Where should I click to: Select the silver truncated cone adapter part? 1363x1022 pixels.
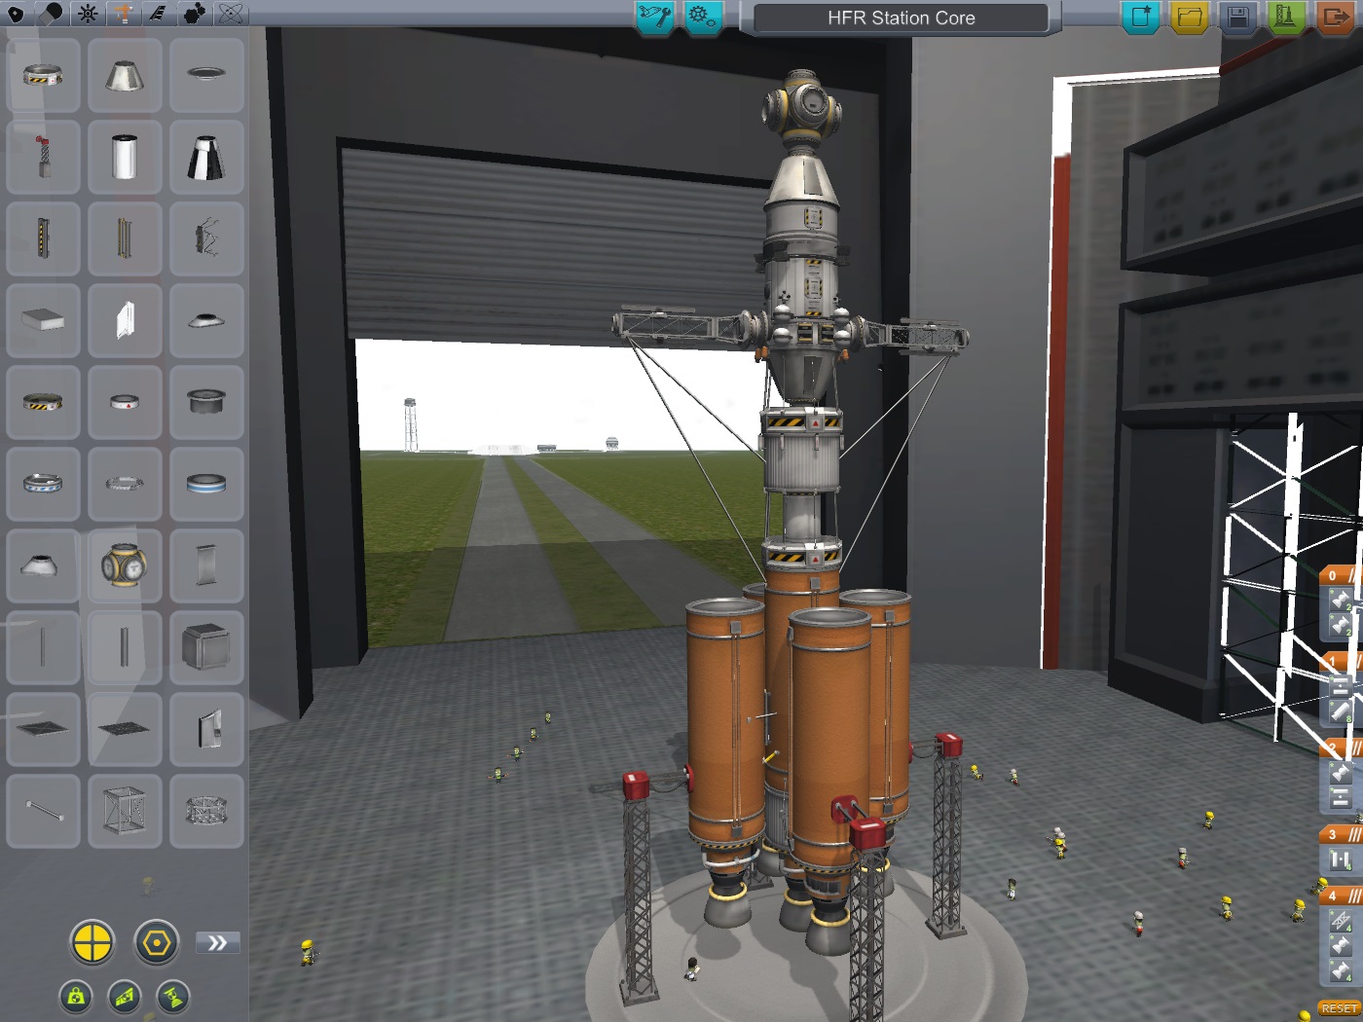coord(125,75)
